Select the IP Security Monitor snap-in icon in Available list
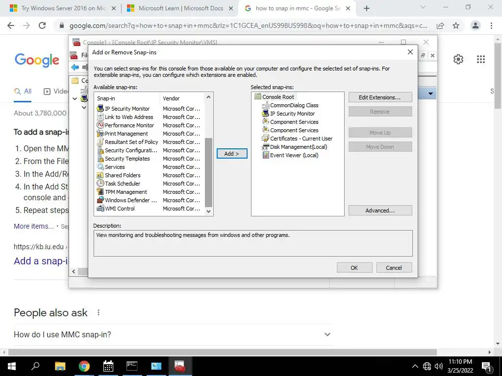The width and height of the screenshot is (502, 376). 100,109
